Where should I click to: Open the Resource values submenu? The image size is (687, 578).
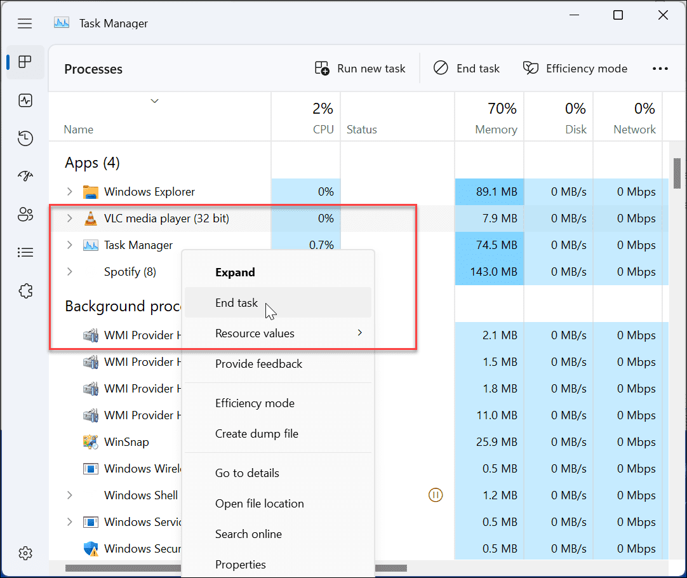tap(255, 333)
